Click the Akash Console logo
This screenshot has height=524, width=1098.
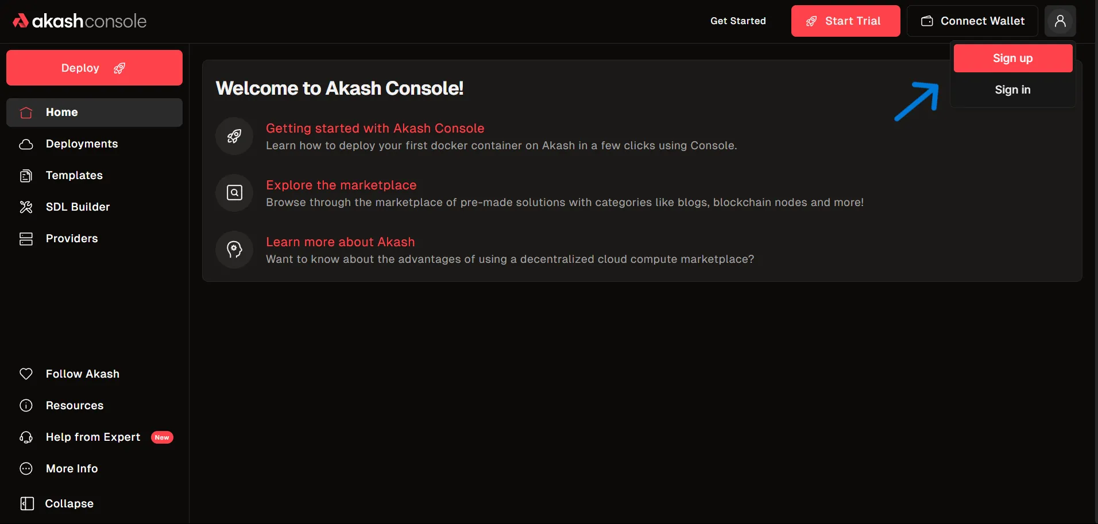pos(80,21)
